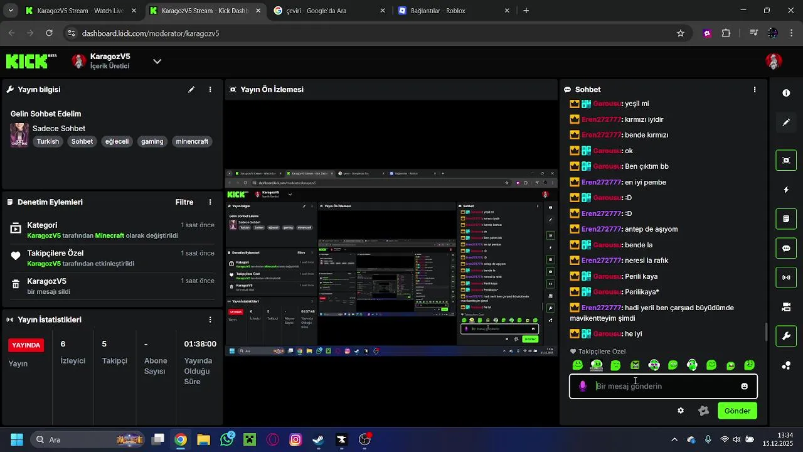Click the browser back button

click(12, 33)
